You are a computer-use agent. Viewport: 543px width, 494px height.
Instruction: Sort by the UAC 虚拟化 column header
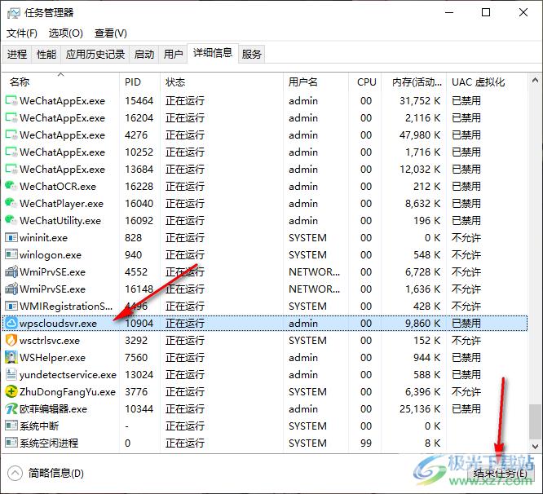click(487, 82)
